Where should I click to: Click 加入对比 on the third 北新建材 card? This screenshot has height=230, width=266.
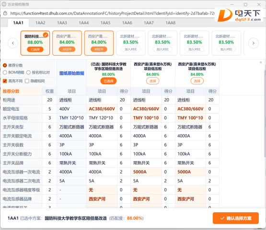[195, 49]
